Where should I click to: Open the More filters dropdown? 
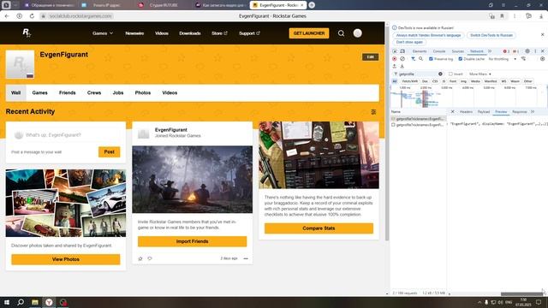pos(479,74)
